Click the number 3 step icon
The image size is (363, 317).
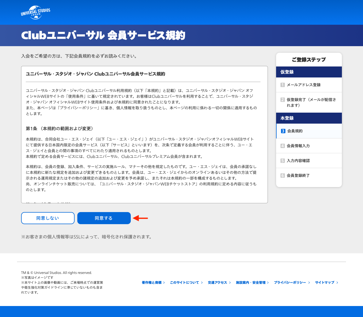click(x=283, y=131)
